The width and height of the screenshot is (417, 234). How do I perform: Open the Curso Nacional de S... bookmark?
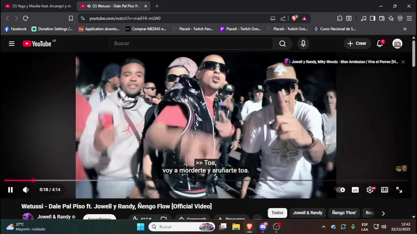[335, 29]
